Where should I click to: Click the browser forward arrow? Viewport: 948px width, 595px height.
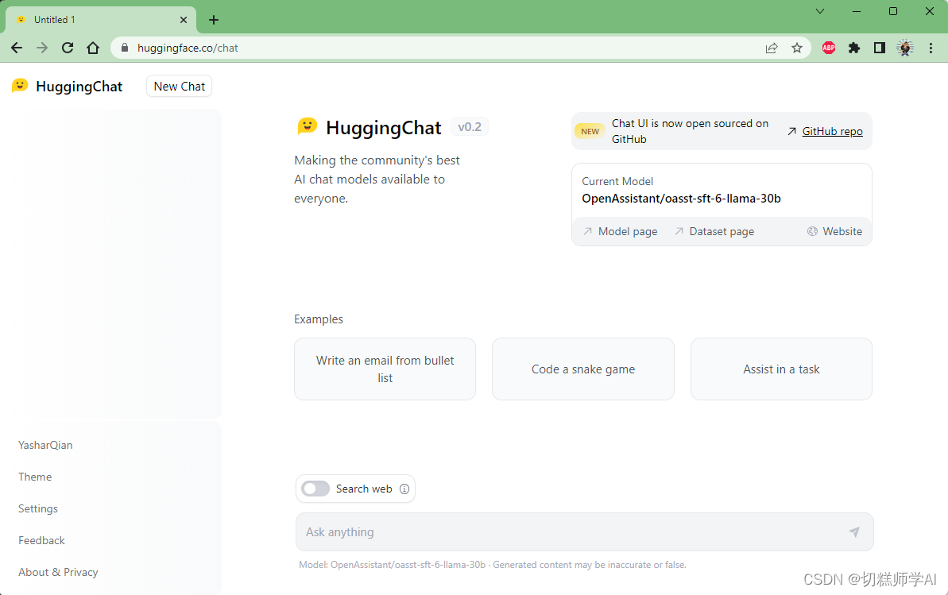coord(41,48)
